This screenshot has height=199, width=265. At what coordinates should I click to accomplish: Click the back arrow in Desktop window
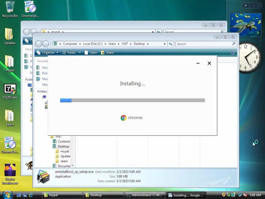(x=38, y=44)
